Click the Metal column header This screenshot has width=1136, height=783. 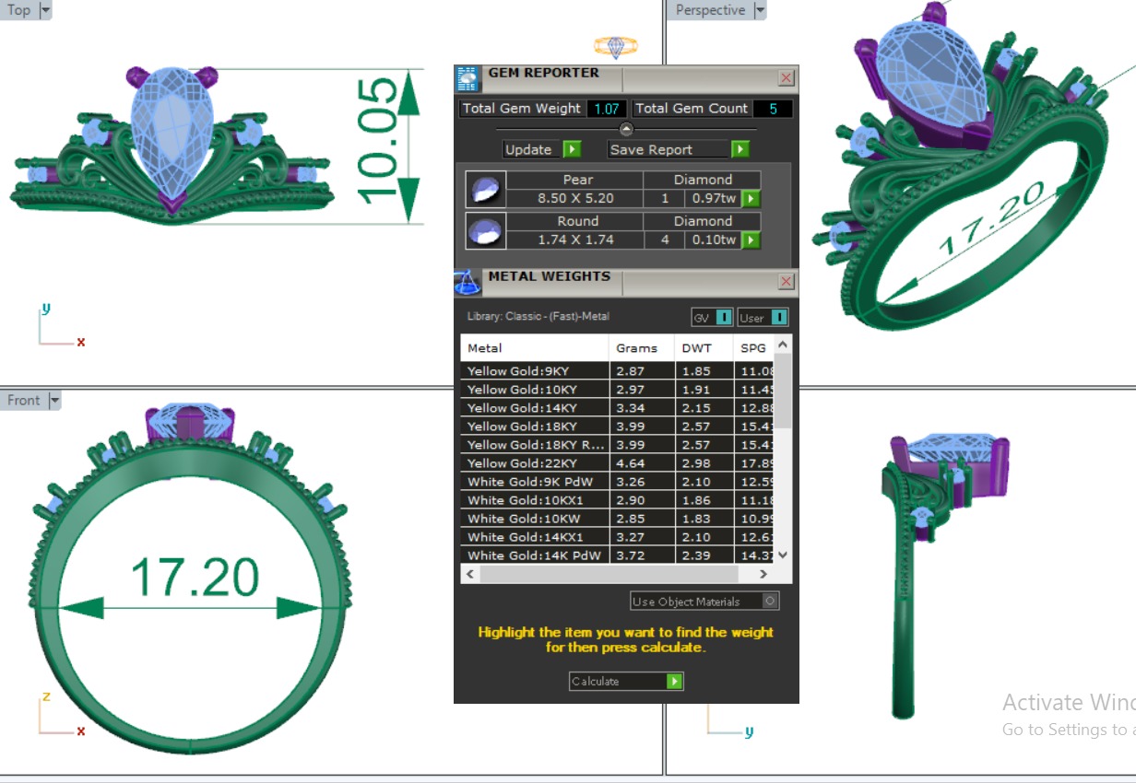(535, 348)
